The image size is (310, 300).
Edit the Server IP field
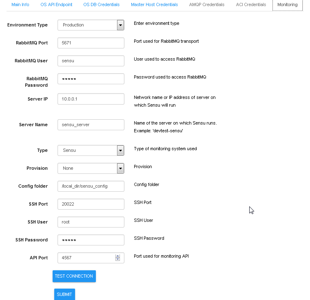pos(91,99)
